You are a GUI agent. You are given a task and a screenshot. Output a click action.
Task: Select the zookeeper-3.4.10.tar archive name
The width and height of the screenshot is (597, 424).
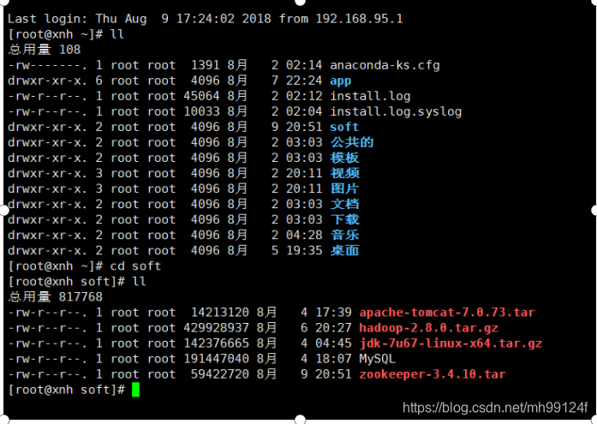point(433,374)
